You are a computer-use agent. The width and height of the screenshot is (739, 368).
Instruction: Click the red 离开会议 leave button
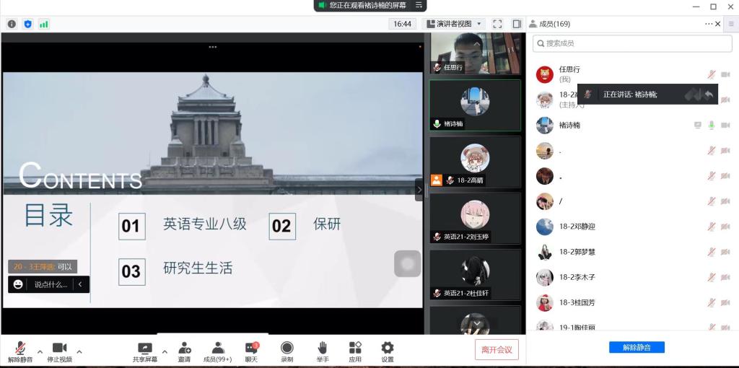[x=497, y=350]
